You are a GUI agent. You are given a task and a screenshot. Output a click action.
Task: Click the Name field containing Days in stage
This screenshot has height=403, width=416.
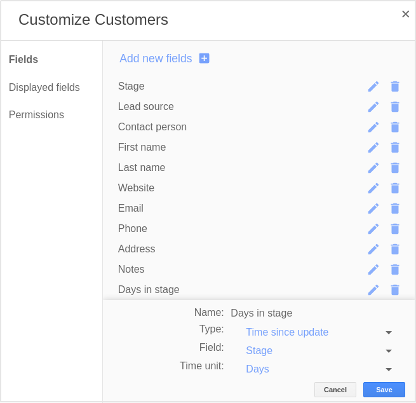261,313
